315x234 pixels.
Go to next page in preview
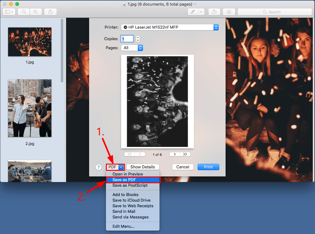point(175,154)
